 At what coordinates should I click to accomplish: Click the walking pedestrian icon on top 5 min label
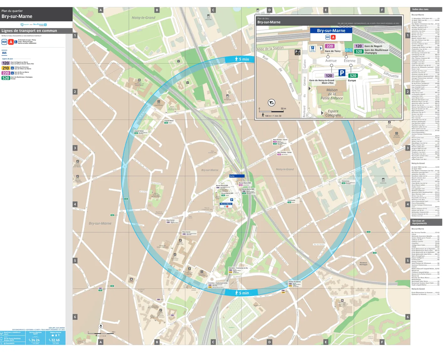tap(236, 59)
